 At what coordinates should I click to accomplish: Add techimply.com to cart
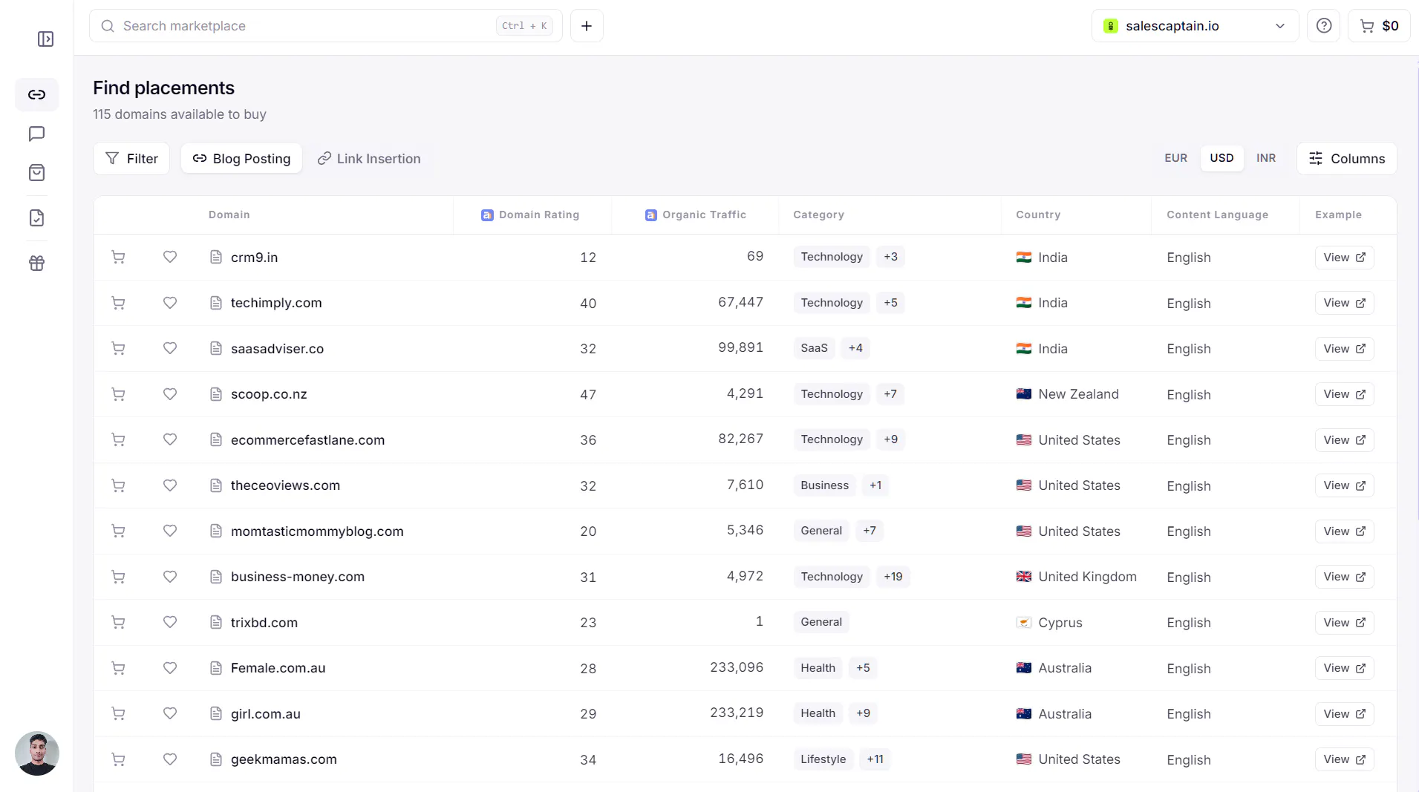click(118, 303)
